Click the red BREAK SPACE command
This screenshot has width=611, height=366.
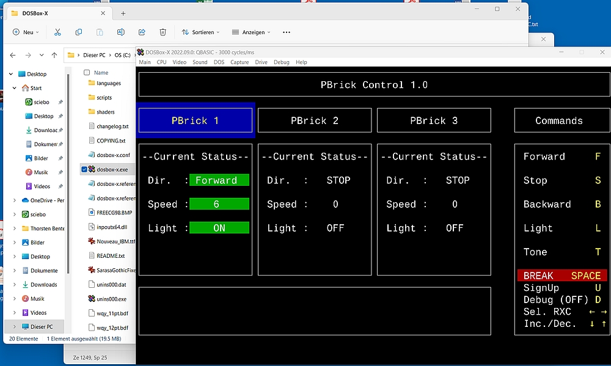[x=562, y=276]
